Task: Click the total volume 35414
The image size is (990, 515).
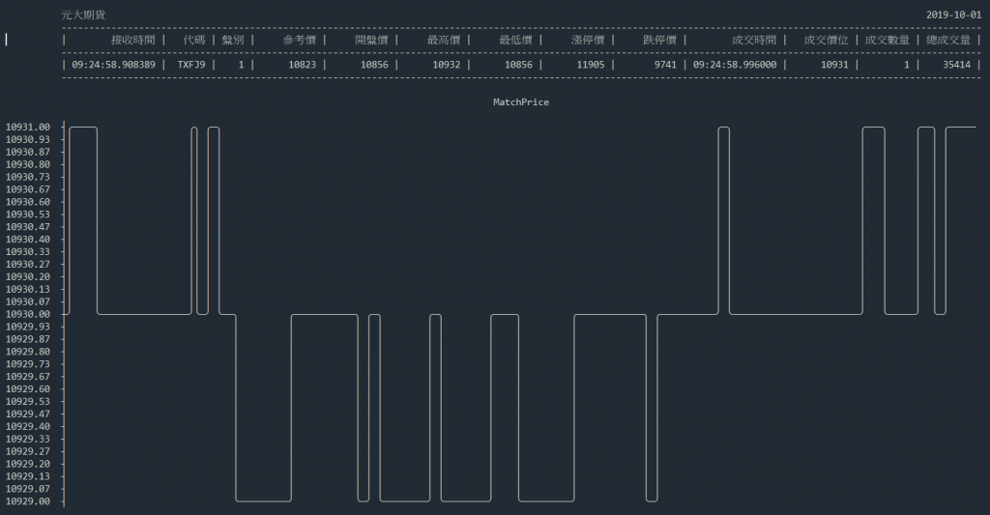Action: pyautogui.click(x=956, y=65)
